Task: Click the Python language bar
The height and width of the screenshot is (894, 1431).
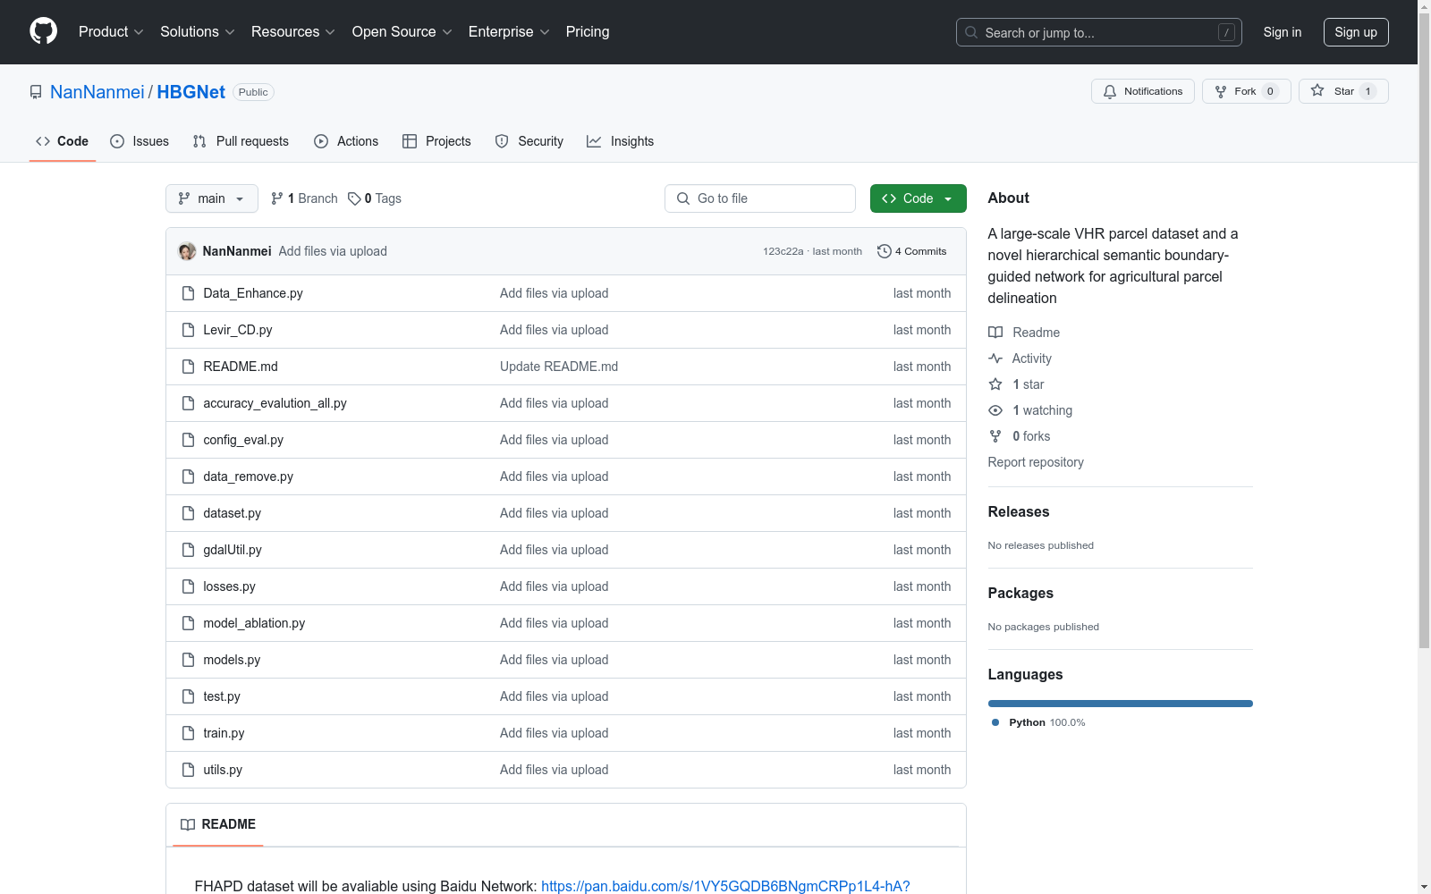Action: 1120,704
